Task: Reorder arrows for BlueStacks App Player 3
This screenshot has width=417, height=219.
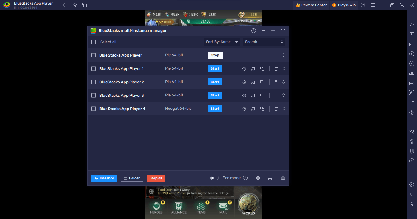Action: tap(284, 96)
